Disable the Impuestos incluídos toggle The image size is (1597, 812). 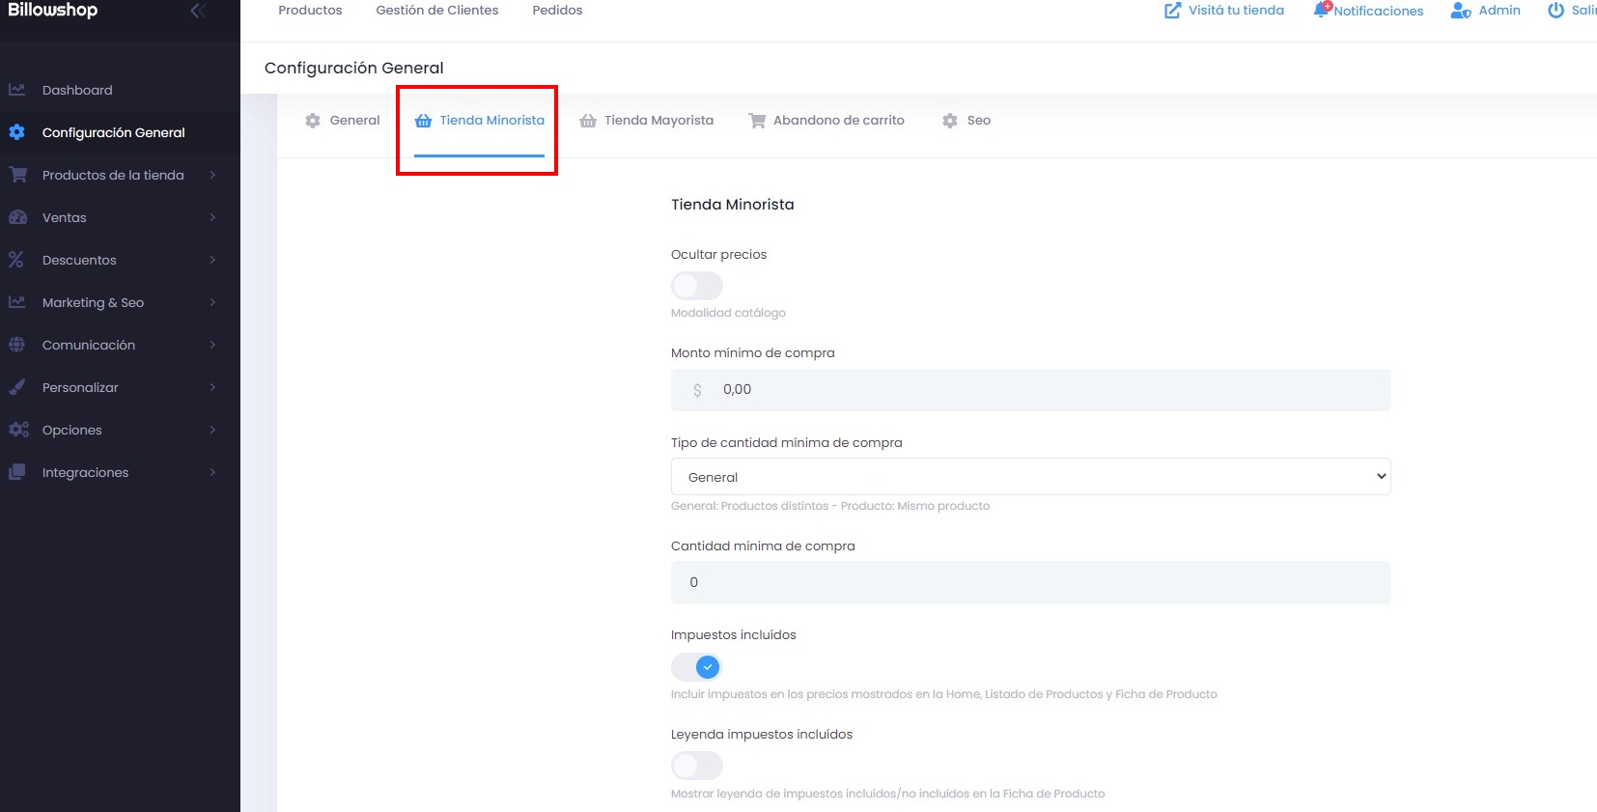click(696, 666)
